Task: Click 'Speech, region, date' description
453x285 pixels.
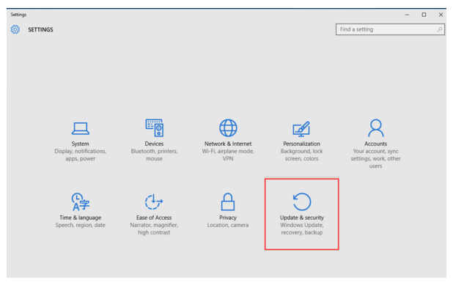Action: coord(81,225)
